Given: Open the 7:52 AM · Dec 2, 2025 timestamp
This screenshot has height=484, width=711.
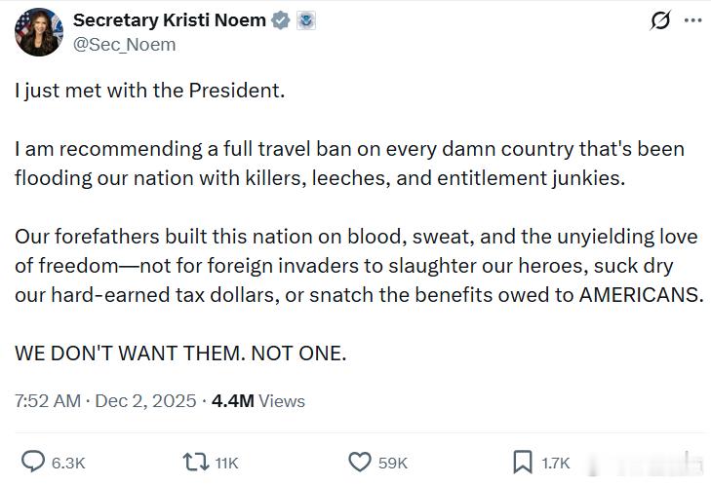Looking at the screenshot, I should coord(105,401).
